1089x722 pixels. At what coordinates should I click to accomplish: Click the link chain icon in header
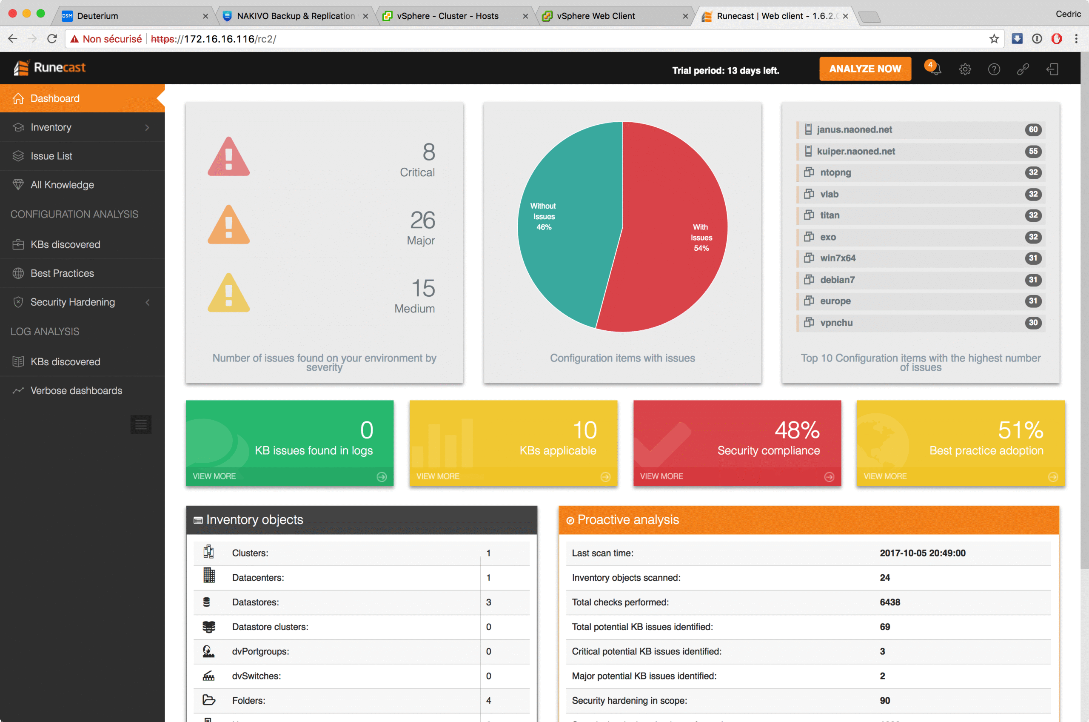(x=1023, y=69)
